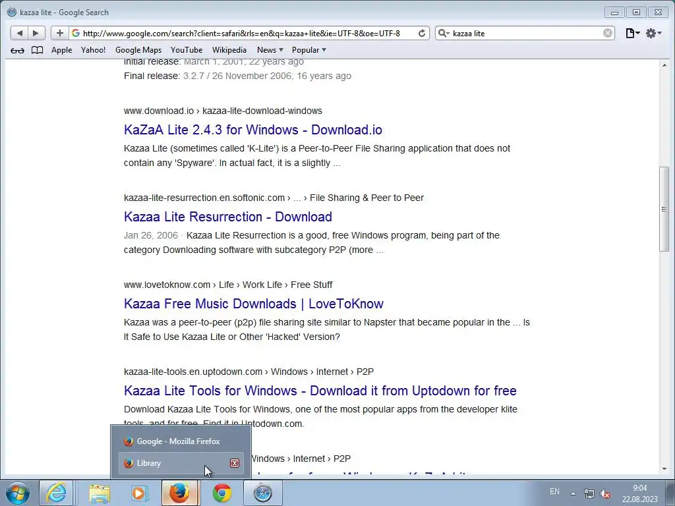Expand the Popular bookmarks folder
Screen dimensions: 675x506
coord(308,50)
